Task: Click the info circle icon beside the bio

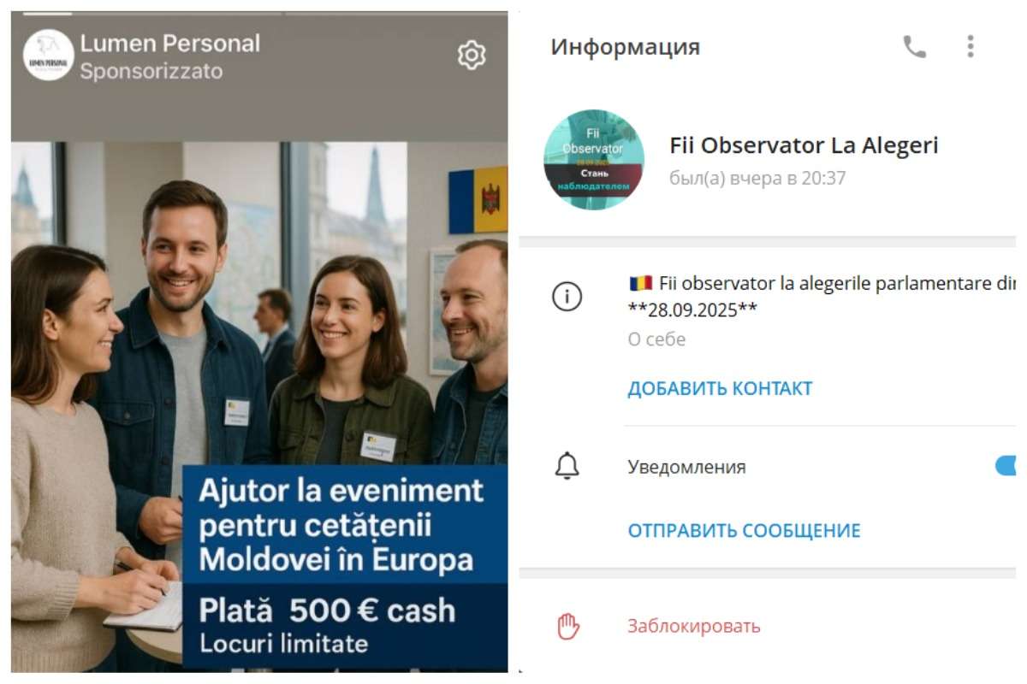Action: pos(567,297)
